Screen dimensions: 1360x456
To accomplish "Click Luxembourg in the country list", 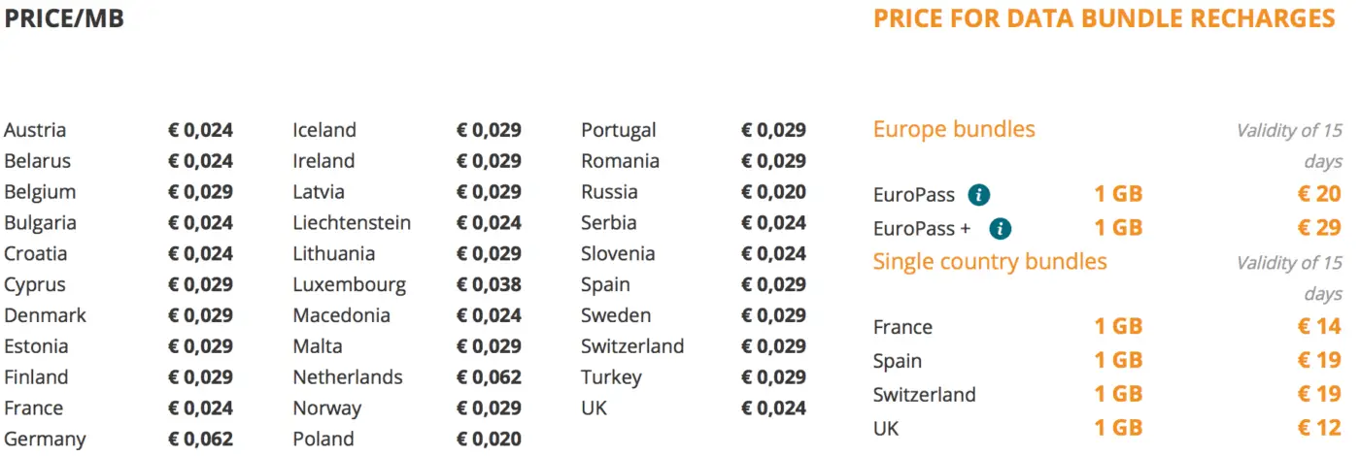I will tap(350, 285).
